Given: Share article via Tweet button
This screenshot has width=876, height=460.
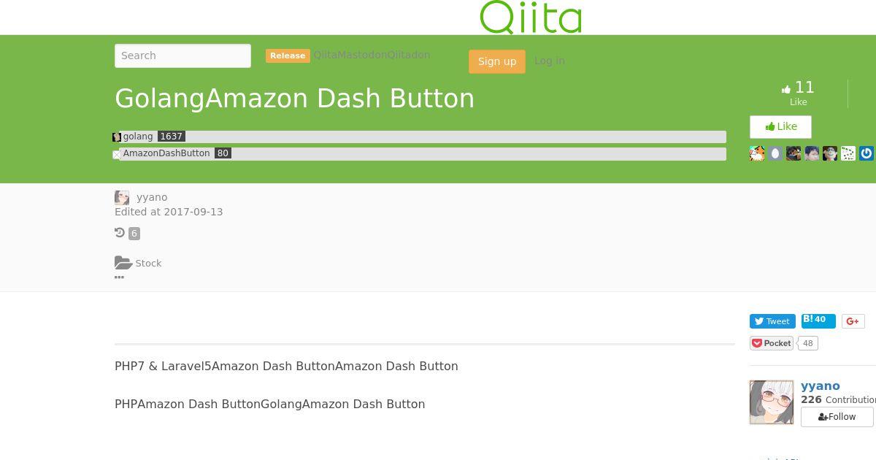Looking at the screenshot, I should 772,321.
